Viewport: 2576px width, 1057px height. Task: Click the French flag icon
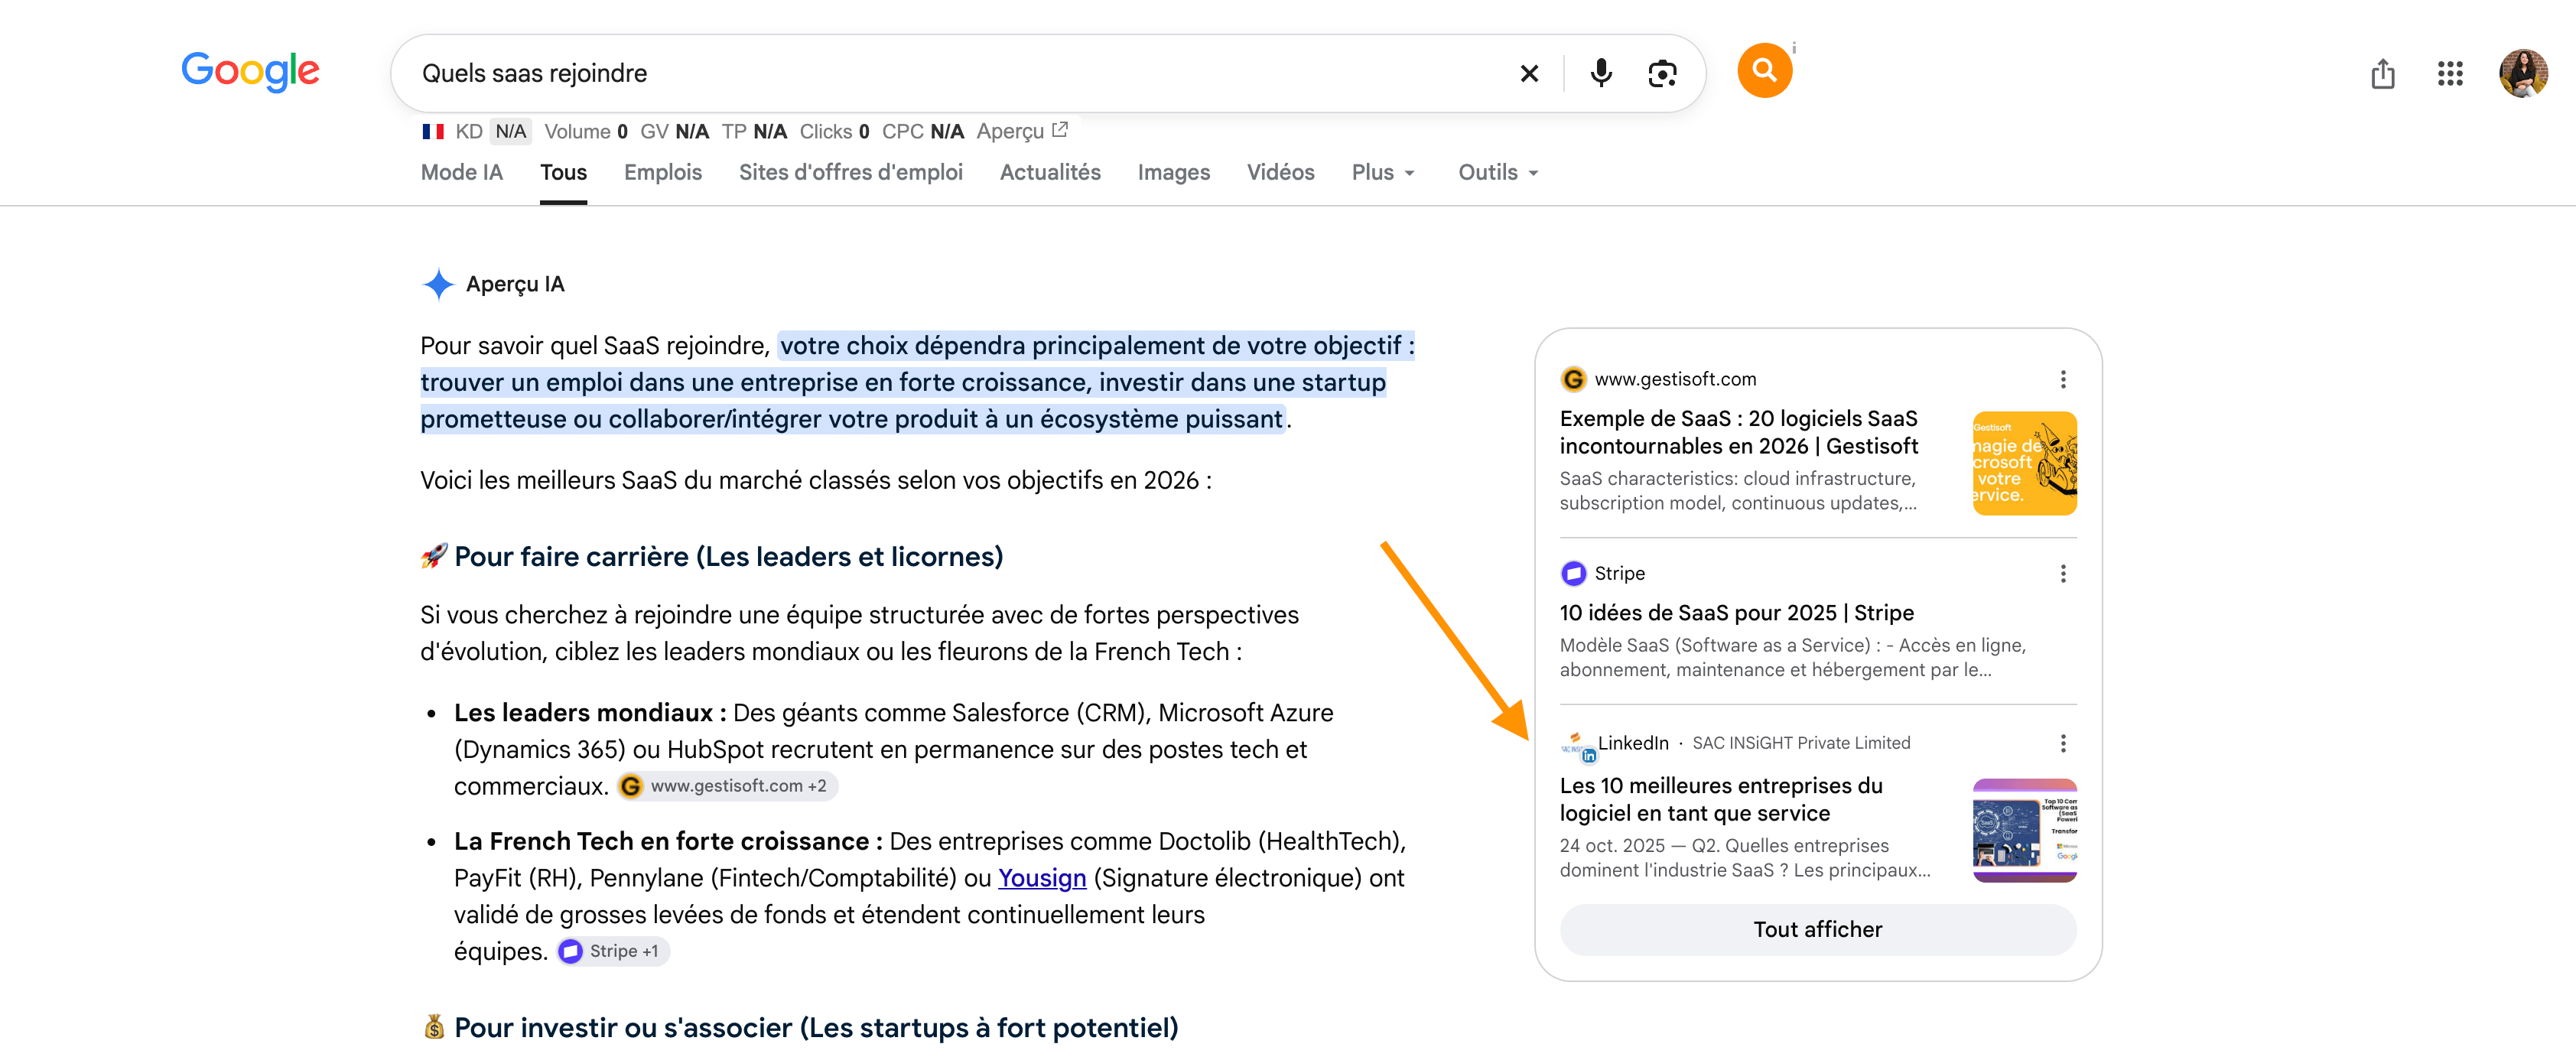433,131
